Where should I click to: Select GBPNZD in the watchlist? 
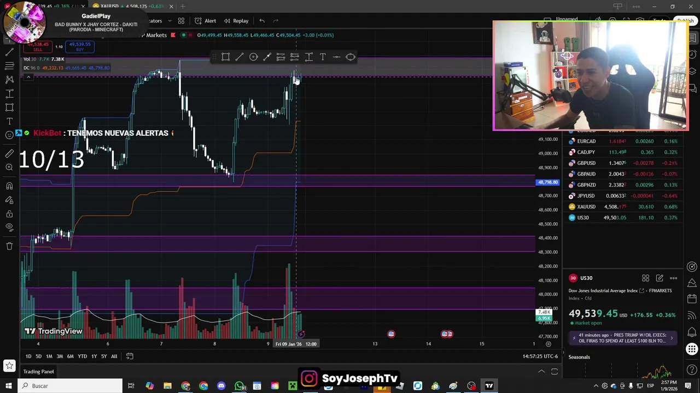[624, 185]
